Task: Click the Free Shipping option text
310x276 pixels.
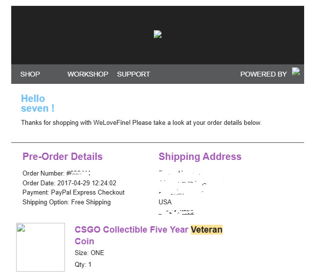Action: (x=91, y=202)
